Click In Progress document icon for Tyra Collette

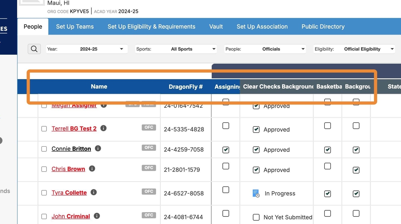click(256, 194)
